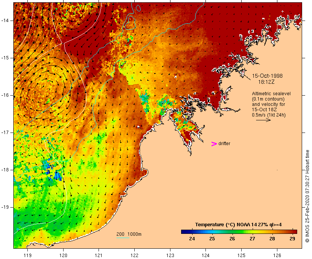Click the longitude axis label '125'
This screenshot has height=259, width=312.
(241, 256)
